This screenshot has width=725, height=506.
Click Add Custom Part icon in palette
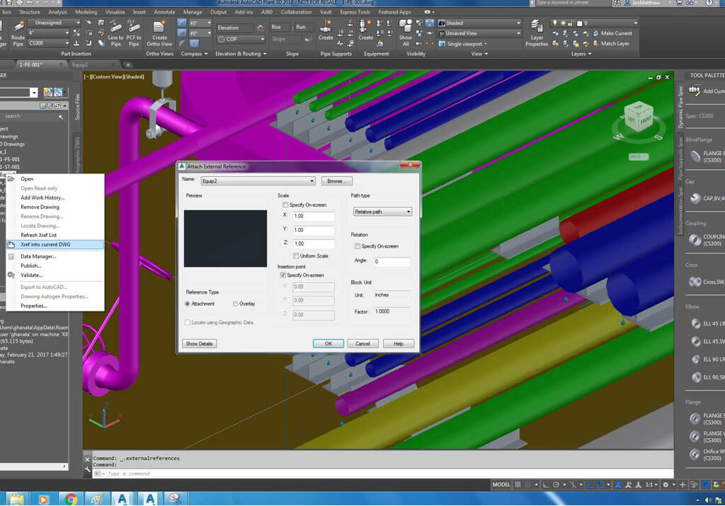(695, 91)
